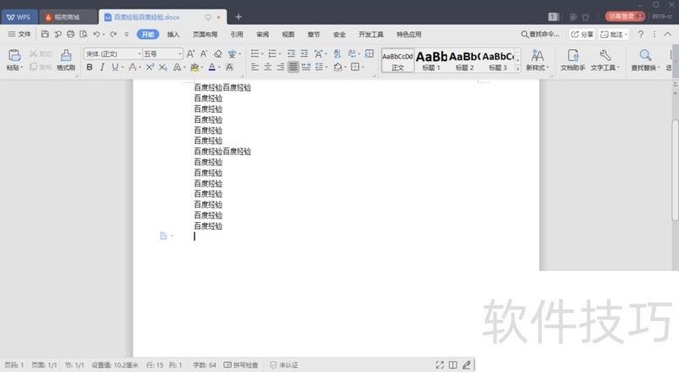Expand the bullet list dropdown
The width and height of the screenshot is (679, 372).
262,54
